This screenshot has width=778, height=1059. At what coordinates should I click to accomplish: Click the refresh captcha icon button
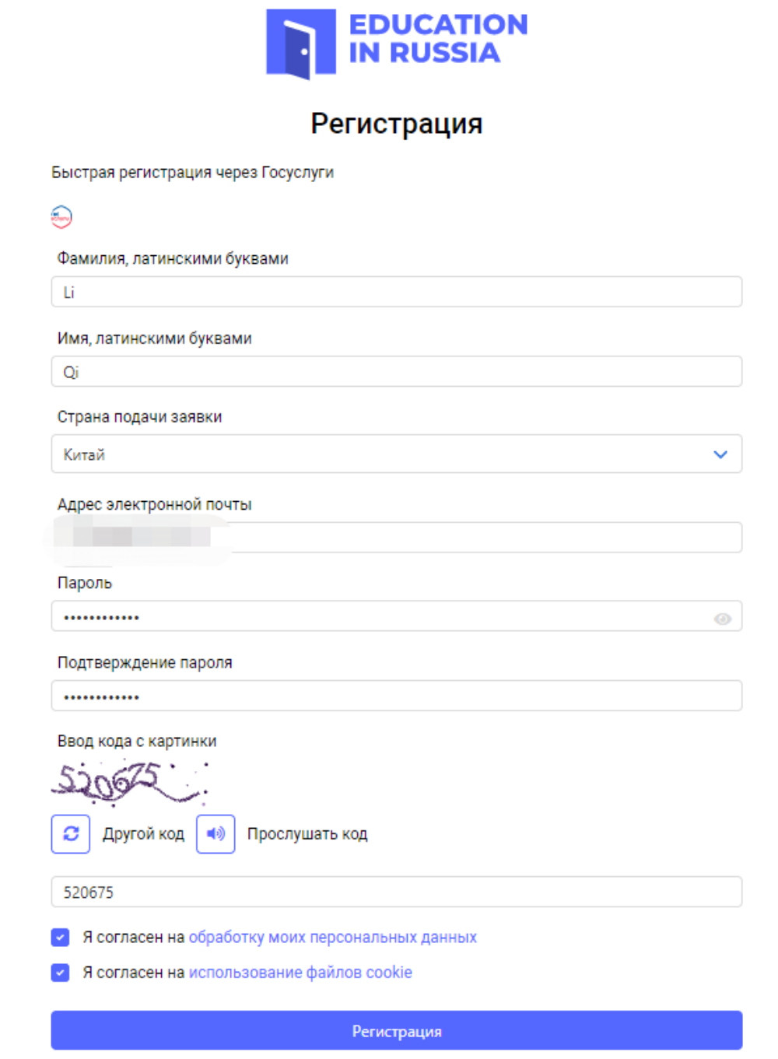click(x=71, y=834)
